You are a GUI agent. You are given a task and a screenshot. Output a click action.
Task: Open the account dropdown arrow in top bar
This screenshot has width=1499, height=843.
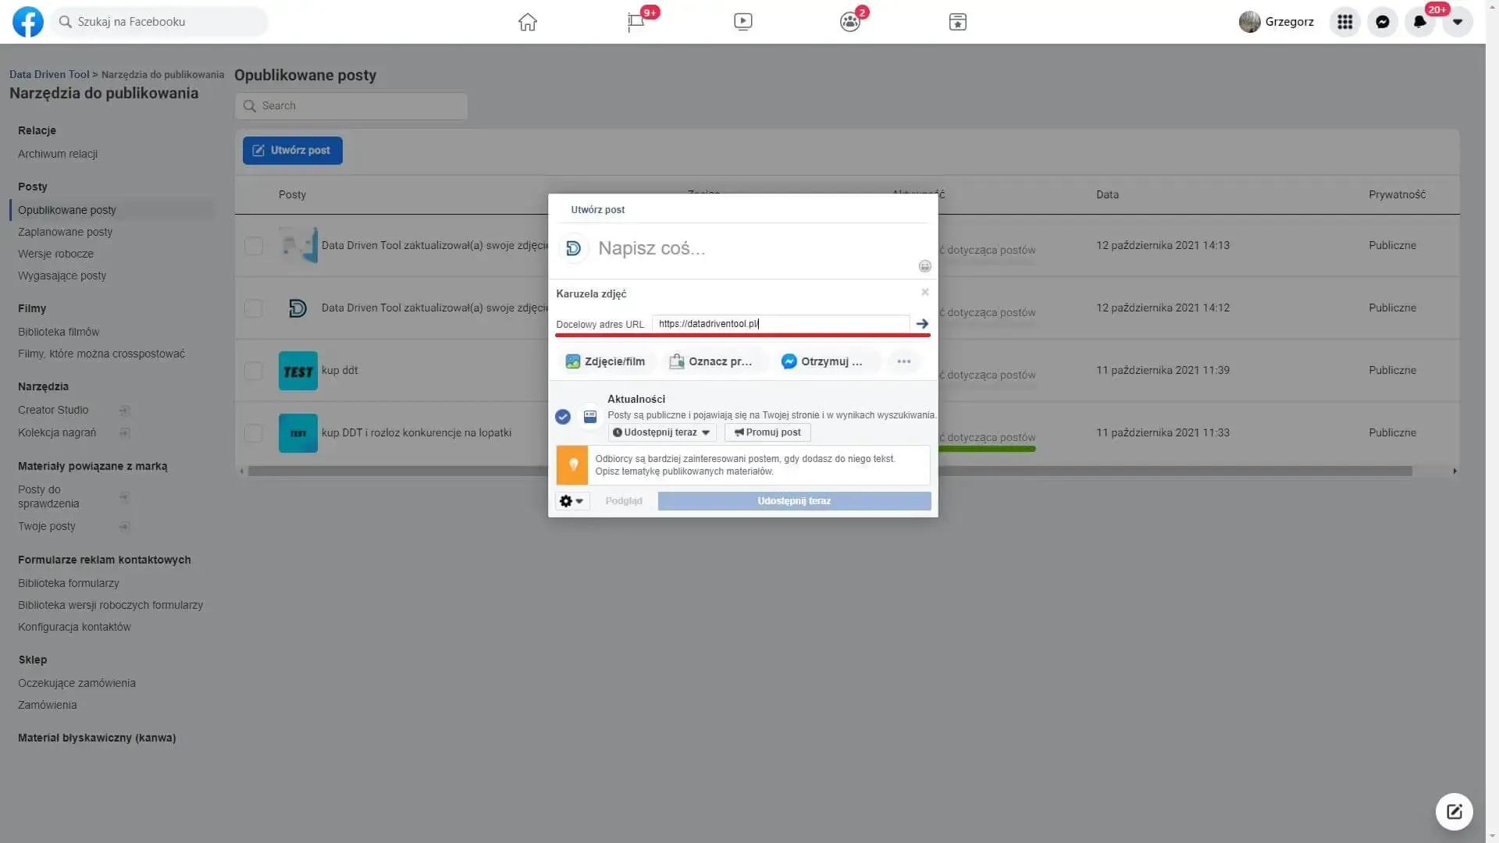pos(1457,22)
